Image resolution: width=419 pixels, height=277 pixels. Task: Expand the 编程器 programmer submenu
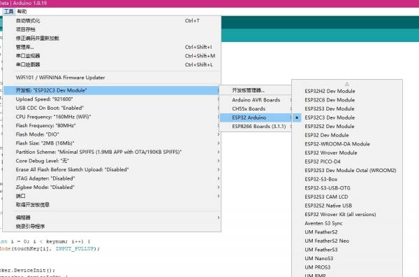[112, 218]
